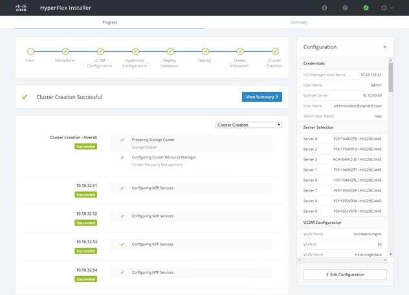The image size is (409, 295).
Task: Click the Server 7 row
Action: tap(342, 191)
